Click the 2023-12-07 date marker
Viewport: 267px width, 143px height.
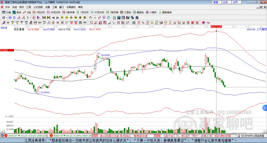[216, 27]
